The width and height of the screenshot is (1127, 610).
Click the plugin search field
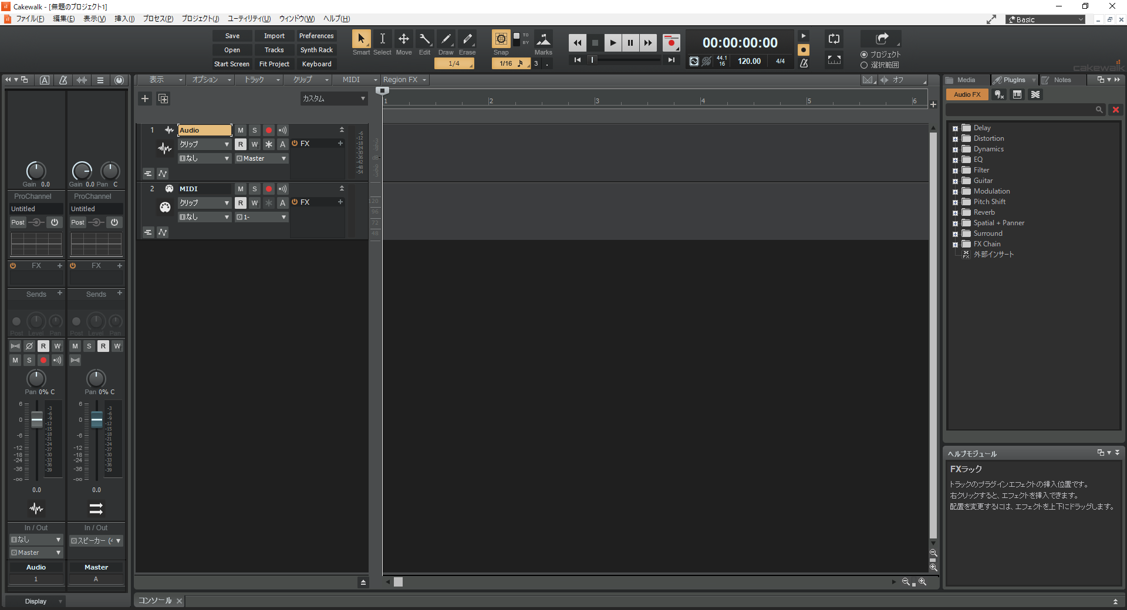click(1020, 110)
